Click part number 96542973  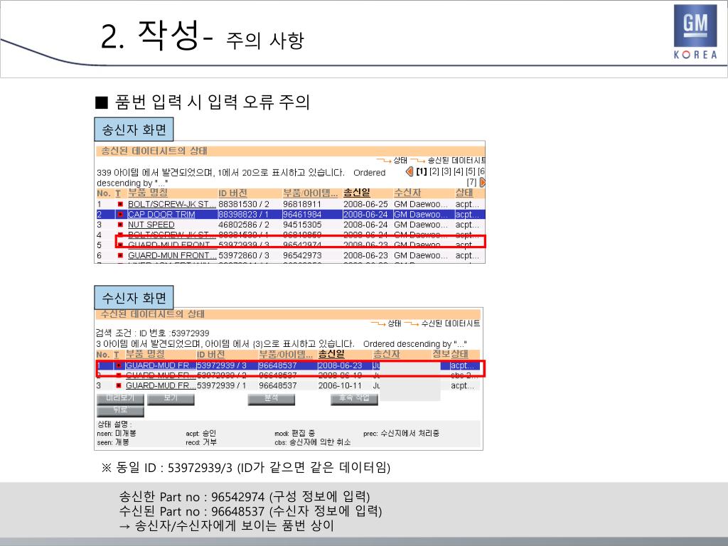302,255
